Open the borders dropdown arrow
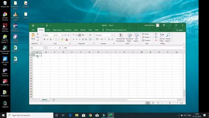The width and height of the screenshot is (209, 118). (x=58, y=39)
